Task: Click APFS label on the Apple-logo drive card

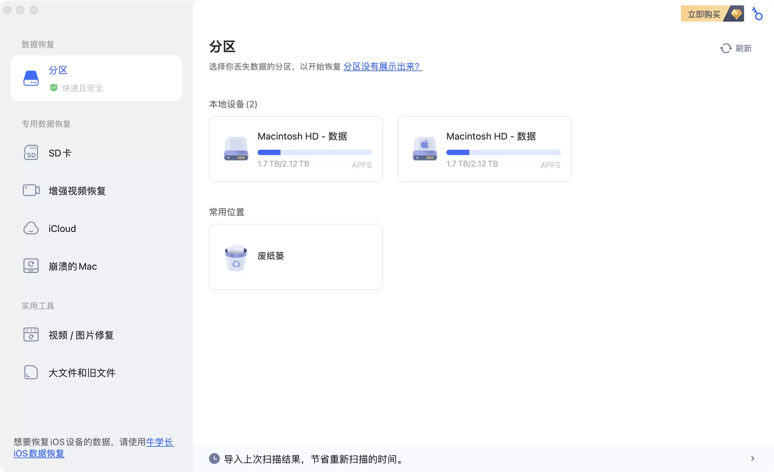Action: pos(550,165)
